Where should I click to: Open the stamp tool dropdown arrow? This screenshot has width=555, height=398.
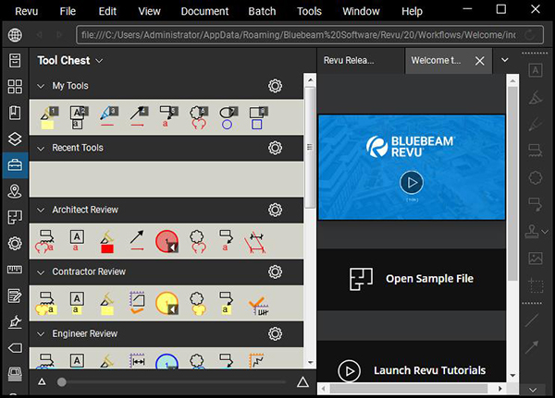click(x=545, y=232)
